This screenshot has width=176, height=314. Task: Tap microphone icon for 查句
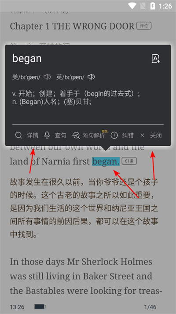pos(47,136)
